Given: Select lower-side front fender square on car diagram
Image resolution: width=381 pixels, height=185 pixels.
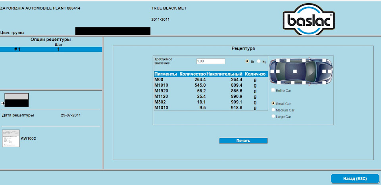Looking at the screenshot, I should [x=324, y=83].
